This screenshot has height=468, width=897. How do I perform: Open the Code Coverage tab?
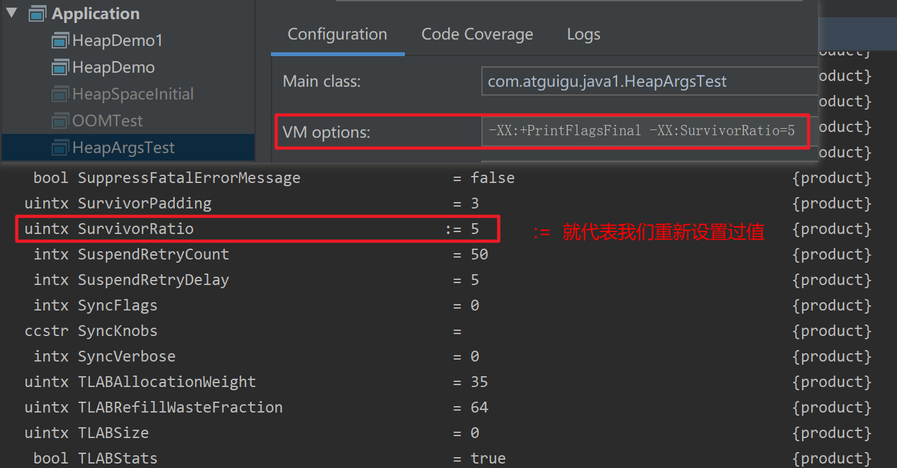point(477,34)
